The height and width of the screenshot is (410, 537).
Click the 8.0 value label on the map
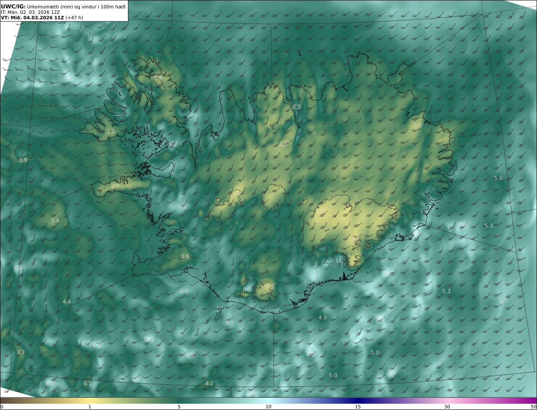(184, 291)
